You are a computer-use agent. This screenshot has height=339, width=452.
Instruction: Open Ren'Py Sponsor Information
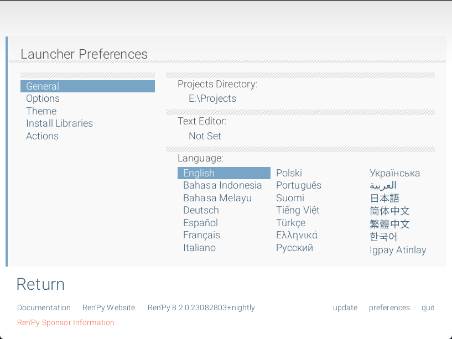point(65,322)
